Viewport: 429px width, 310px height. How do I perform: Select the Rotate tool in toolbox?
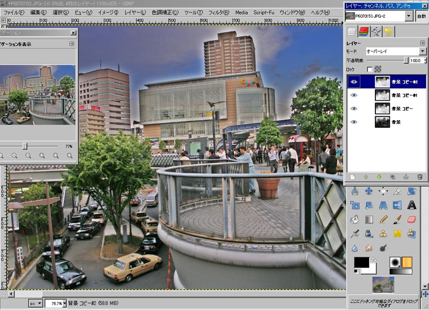pyautogui.click(x=411, y=191)
